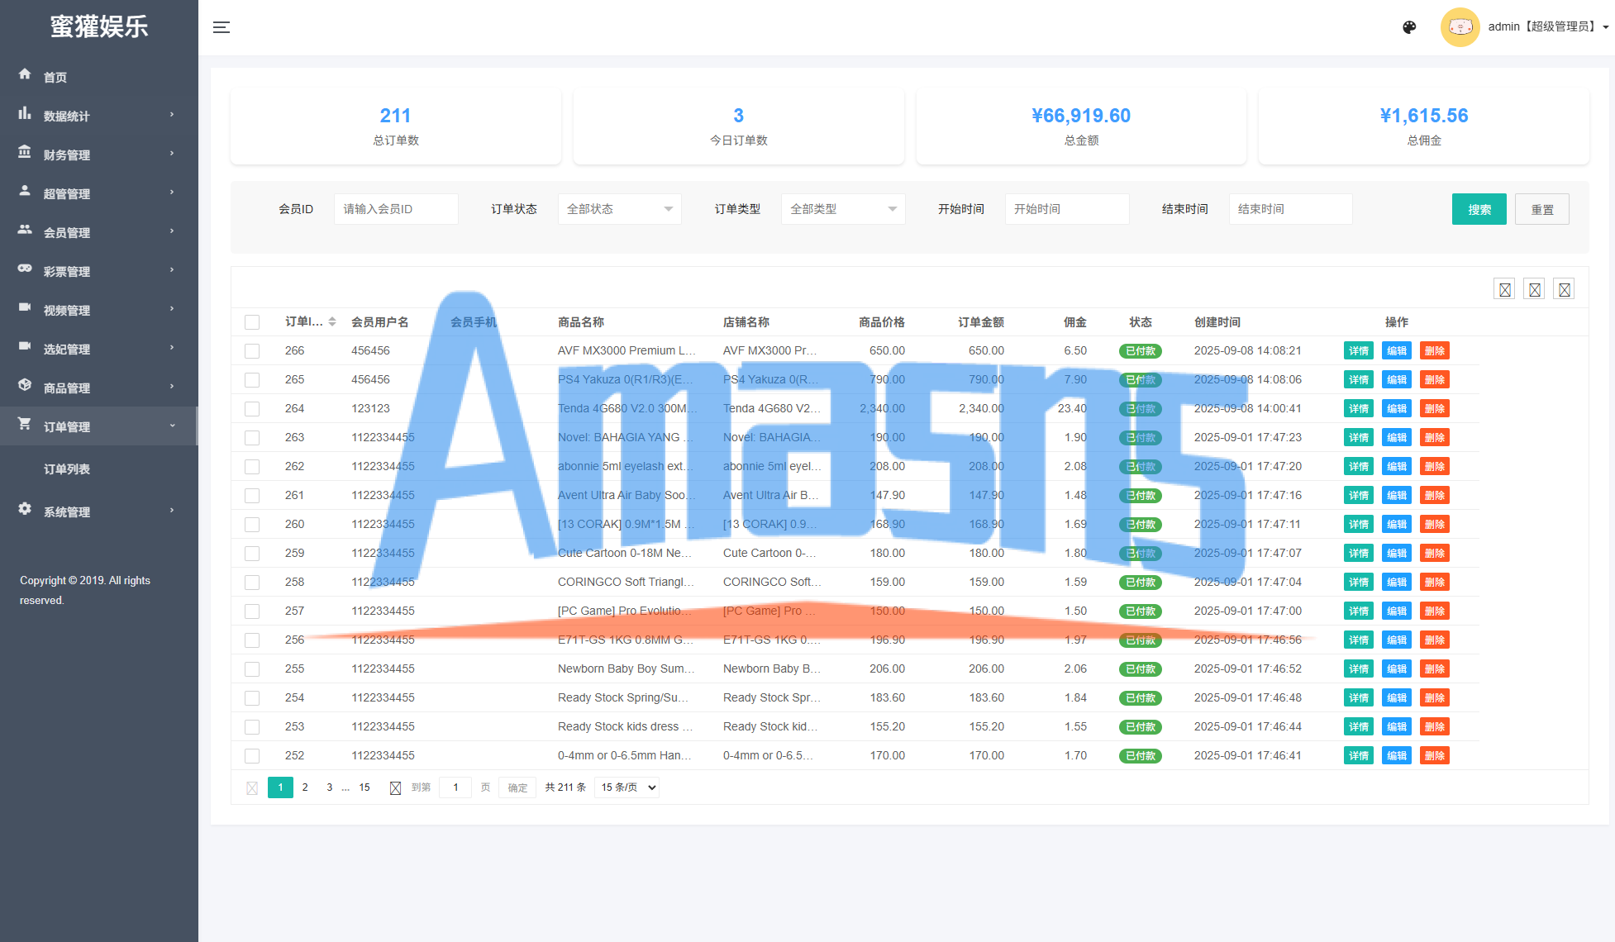The image size is (1615, 942).
Task: Check the checkbox for order 266
Action: [x=252, y=351]
